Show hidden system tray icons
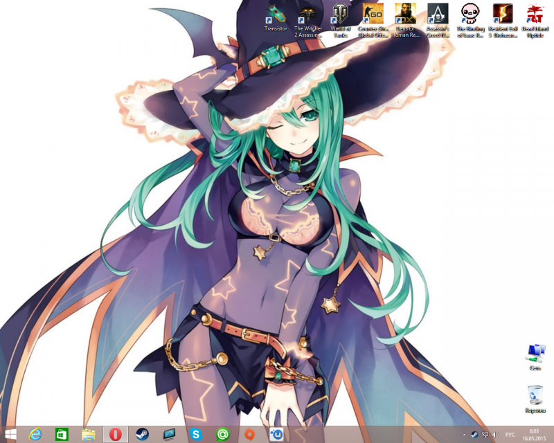Image resolution: width=554 pixels, height=443 pixels. click(464, 435)
